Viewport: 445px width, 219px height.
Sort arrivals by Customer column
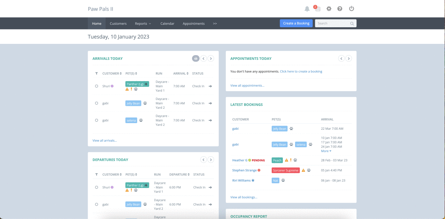pos(112,74)
